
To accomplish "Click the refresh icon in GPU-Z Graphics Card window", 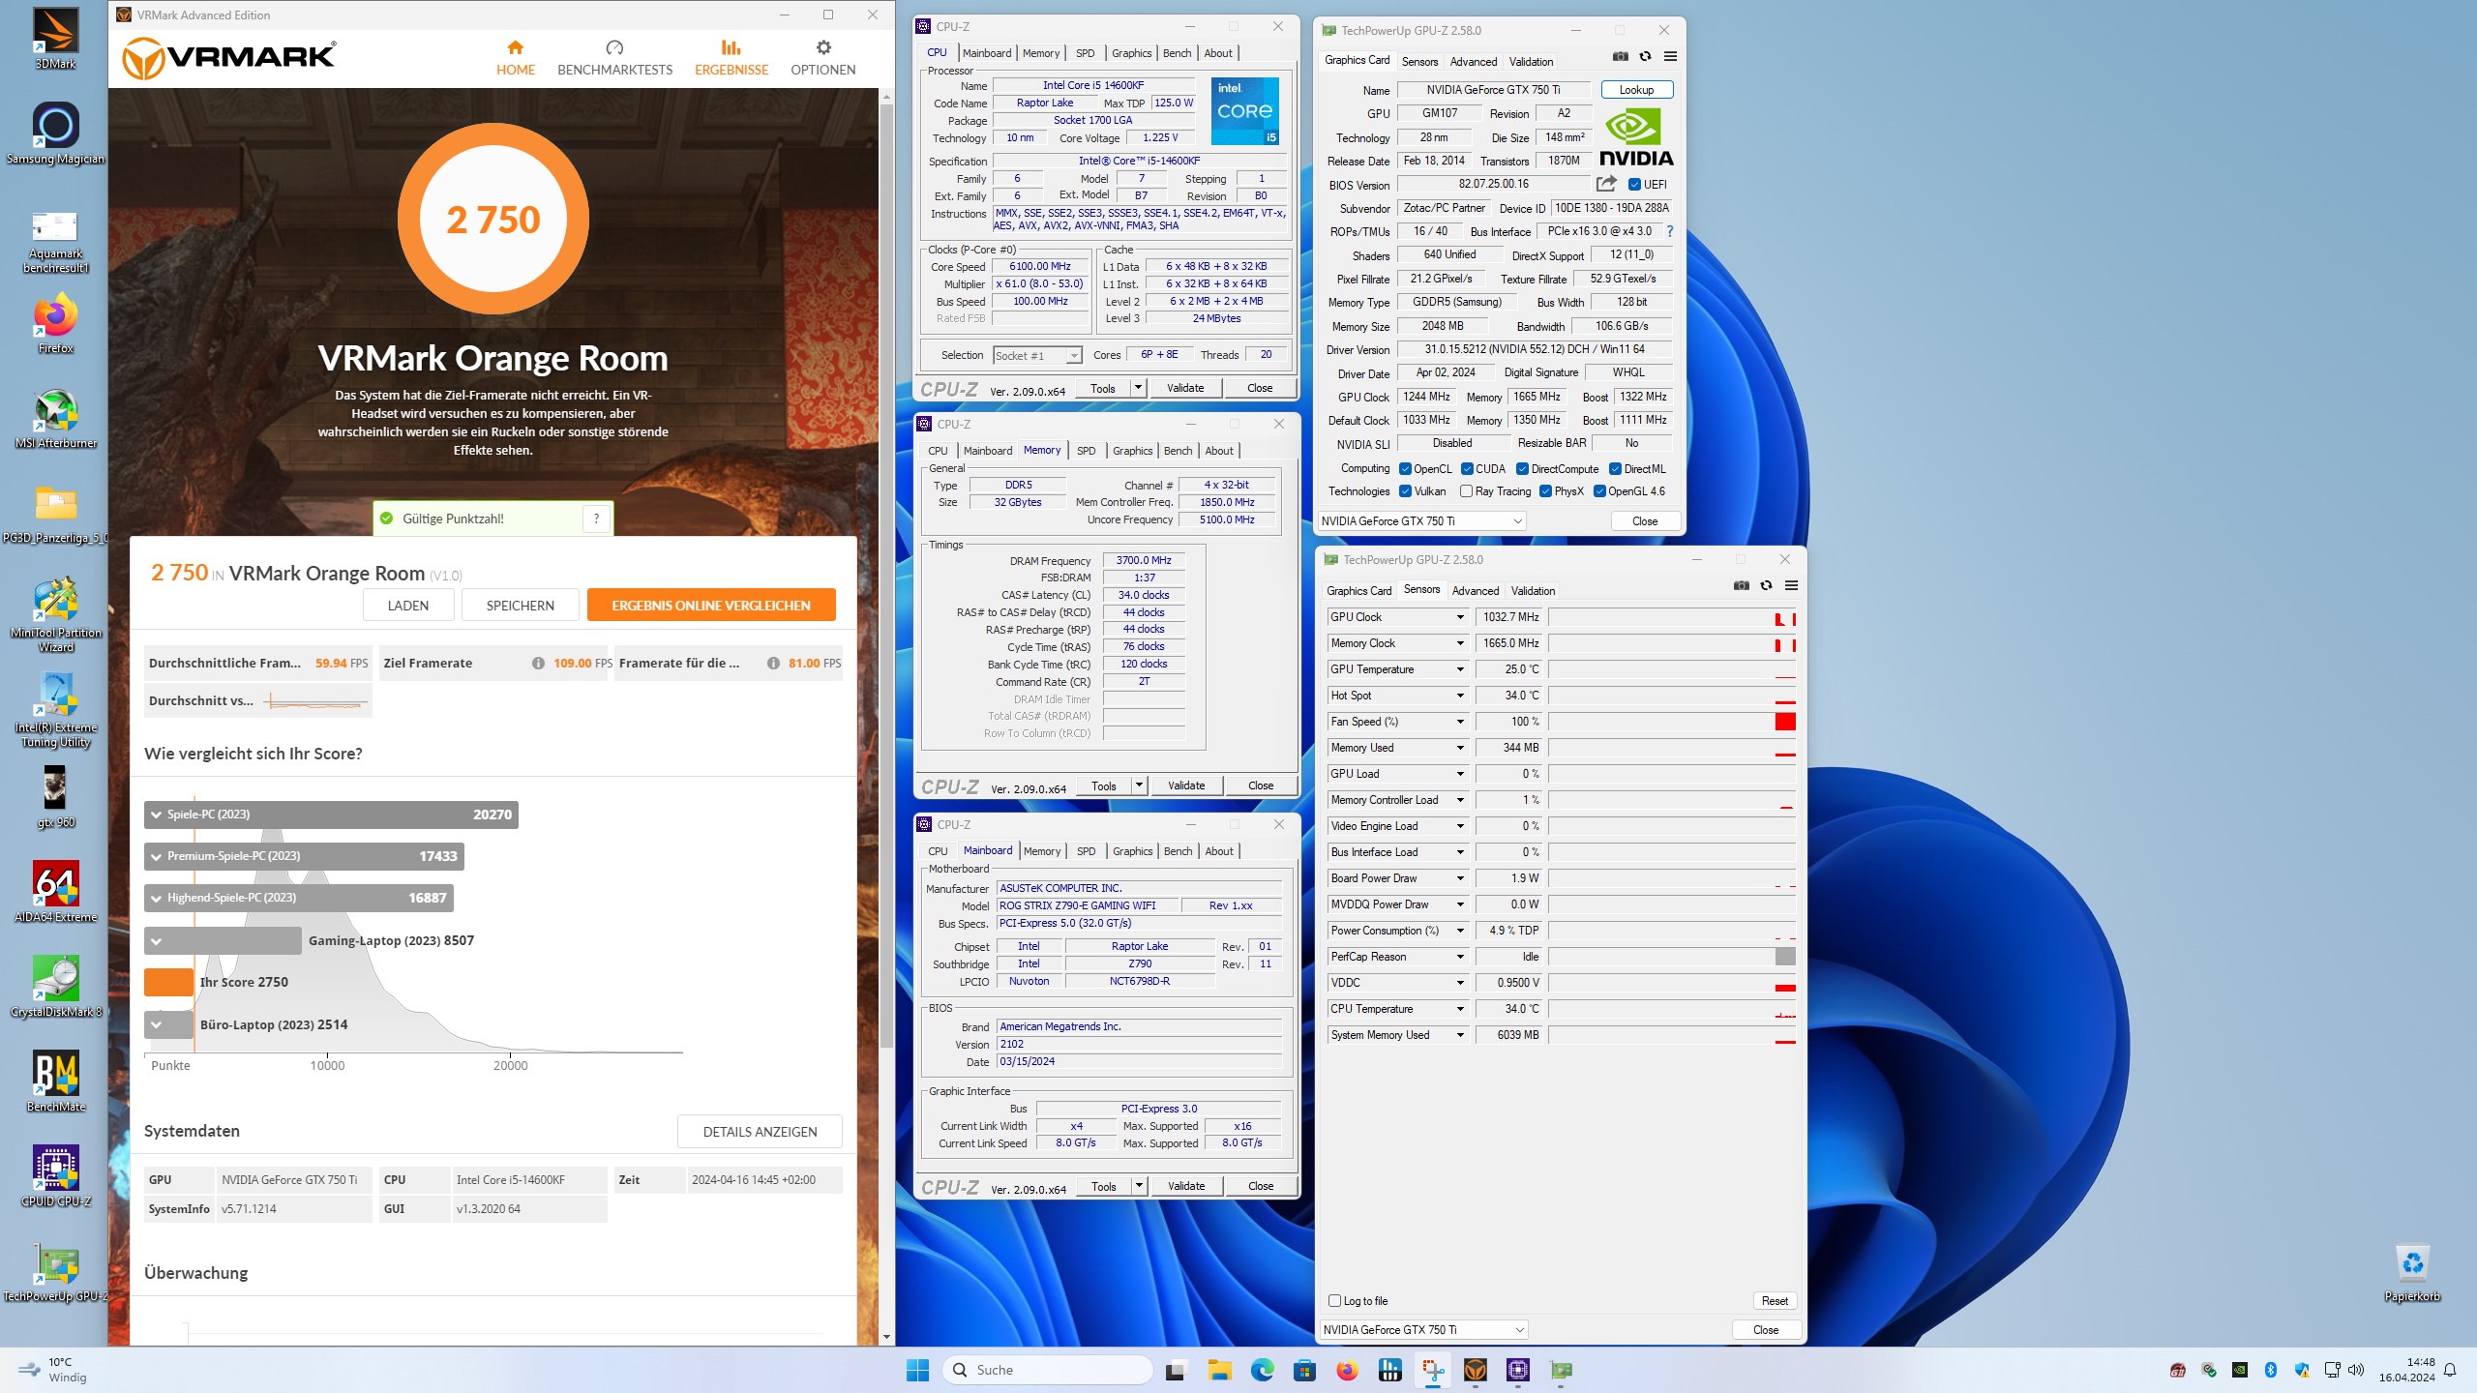I will pos(1645,56).
